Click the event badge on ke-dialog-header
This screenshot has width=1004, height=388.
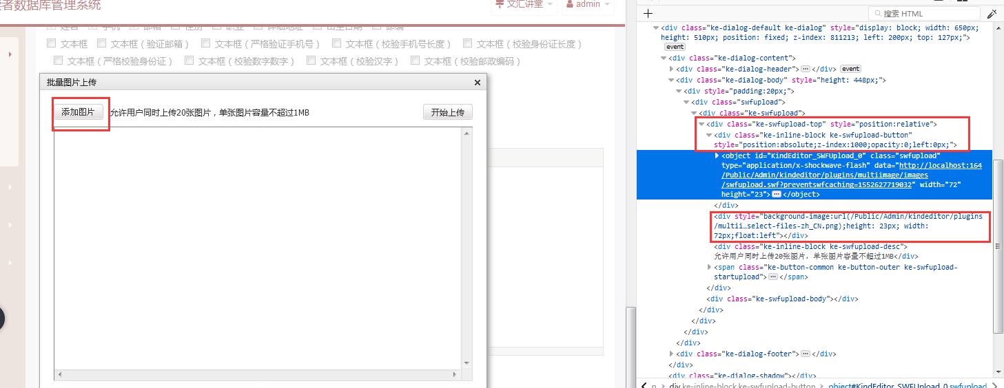point(850,69)
